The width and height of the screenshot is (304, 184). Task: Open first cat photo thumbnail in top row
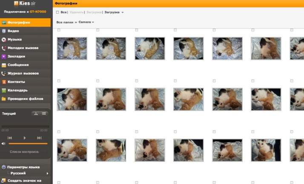point(72,49)
